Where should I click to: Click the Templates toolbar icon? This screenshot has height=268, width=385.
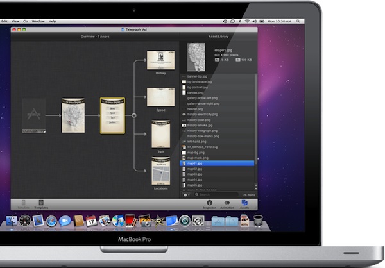(41, 204)
